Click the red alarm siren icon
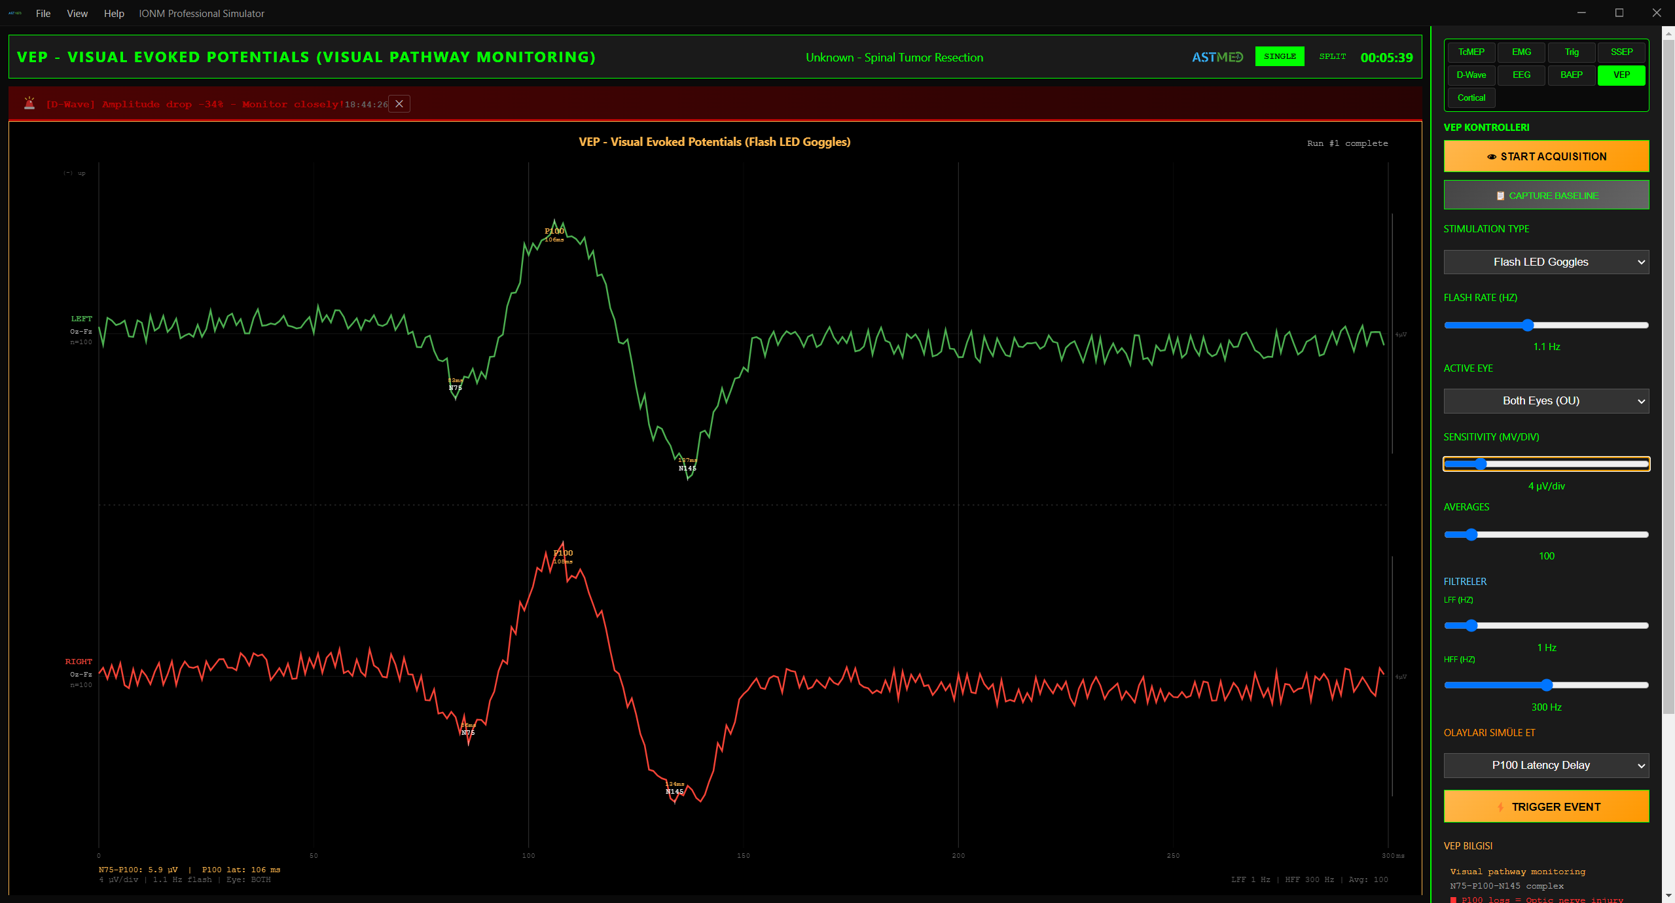The width and height of the screenshot is (1675, 903). point(29,103)
